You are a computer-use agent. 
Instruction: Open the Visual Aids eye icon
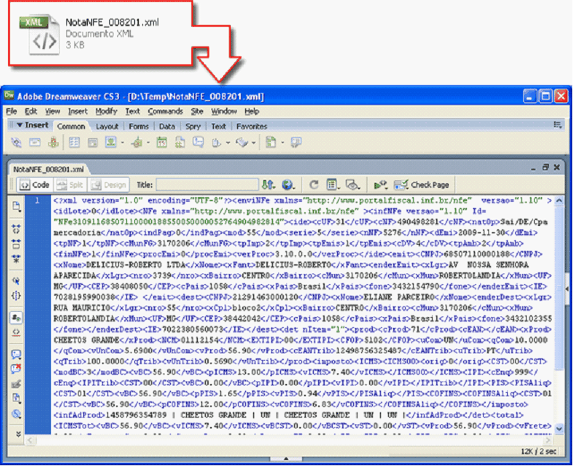[353, 185]
